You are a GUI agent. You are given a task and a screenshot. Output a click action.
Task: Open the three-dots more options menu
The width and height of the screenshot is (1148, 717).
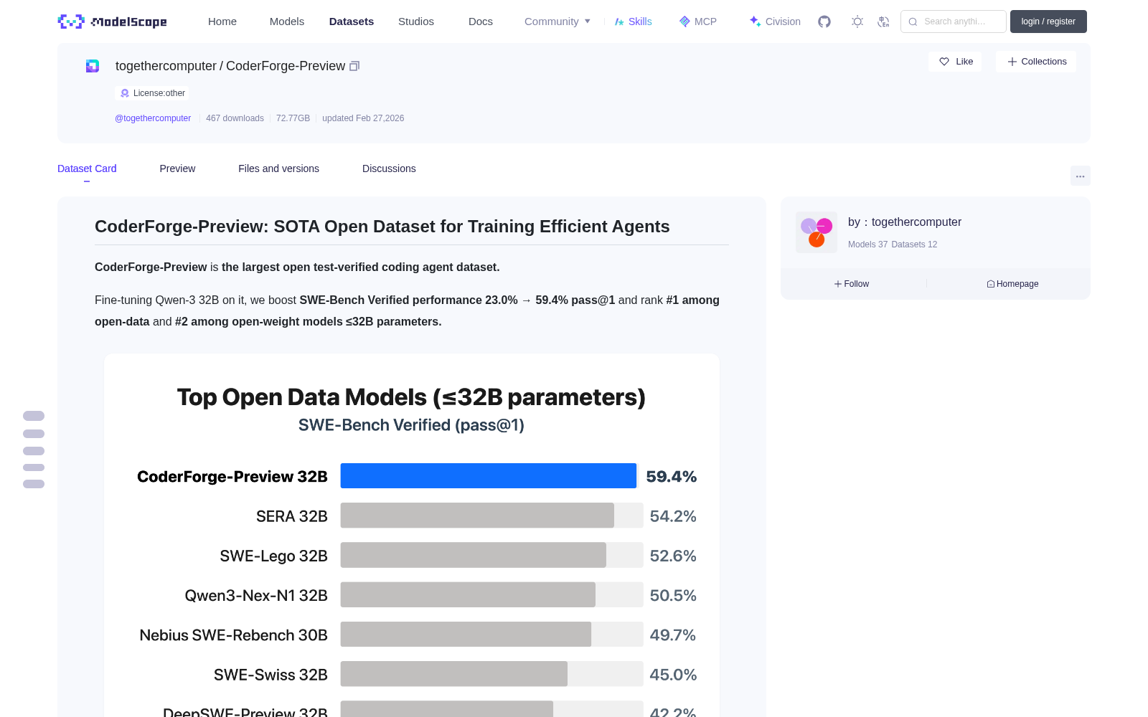tap(1080, 176)
